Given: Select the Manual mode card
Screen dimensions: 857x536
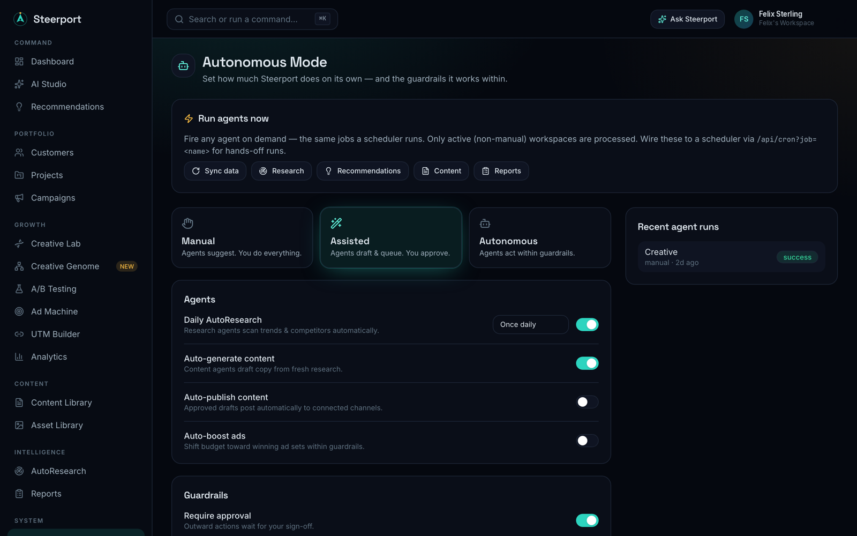Looking at the screenshot, I should click(x=242, y=237).
